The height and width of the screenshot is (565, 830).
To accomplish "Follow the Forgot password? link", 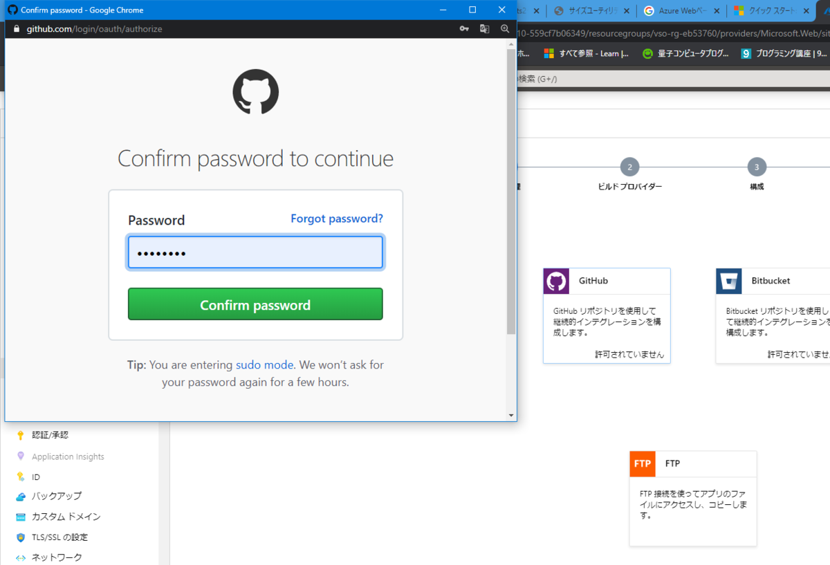I will (337, 219).
